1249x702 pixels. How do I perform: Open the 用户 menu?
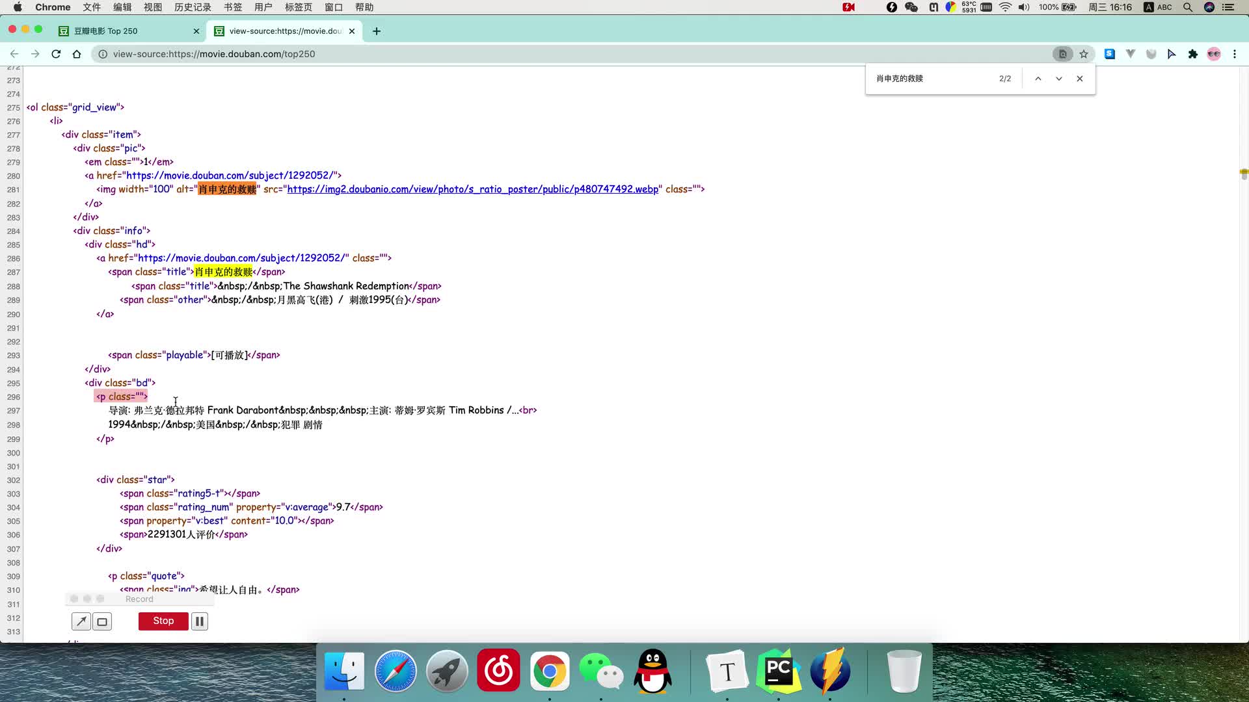[x=263, y=7]
